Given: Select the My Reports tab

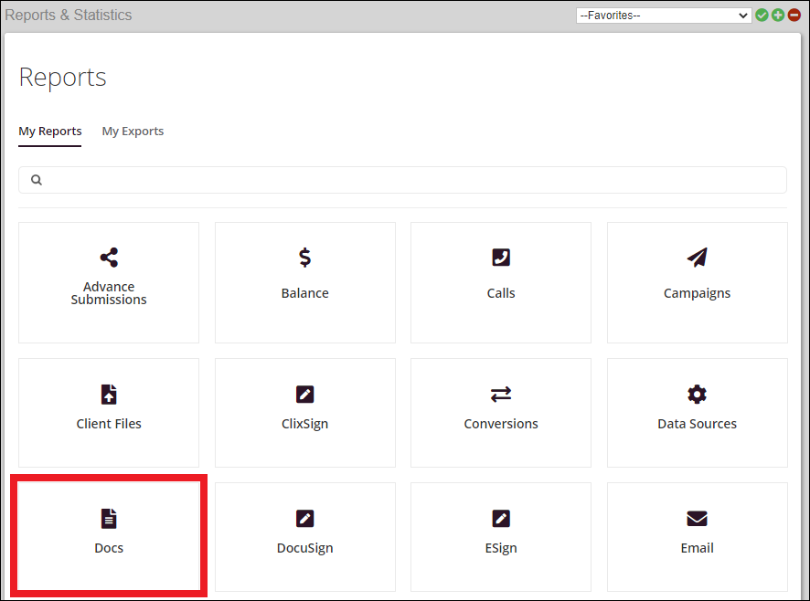Looking at the screenshot, I should coord(49,131).
